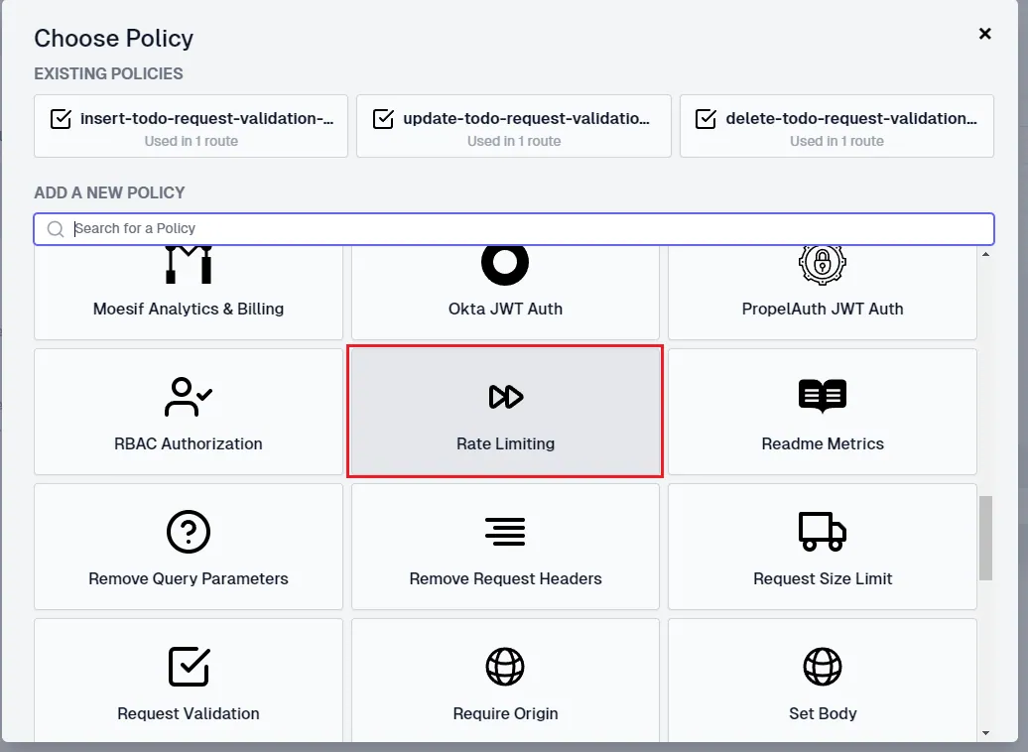Click the scrollbar down arrow

(985, 733)
